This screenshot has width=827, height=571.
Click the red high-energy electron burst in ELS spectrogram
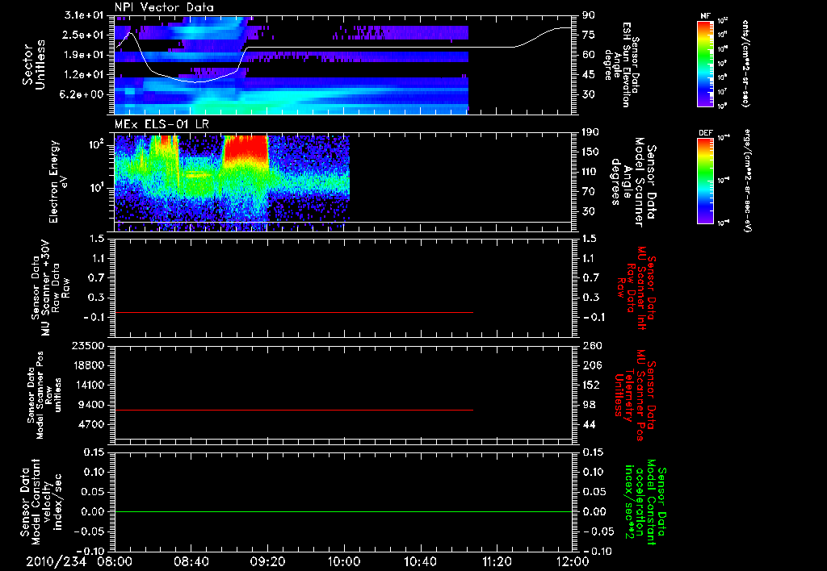(246, 148)
